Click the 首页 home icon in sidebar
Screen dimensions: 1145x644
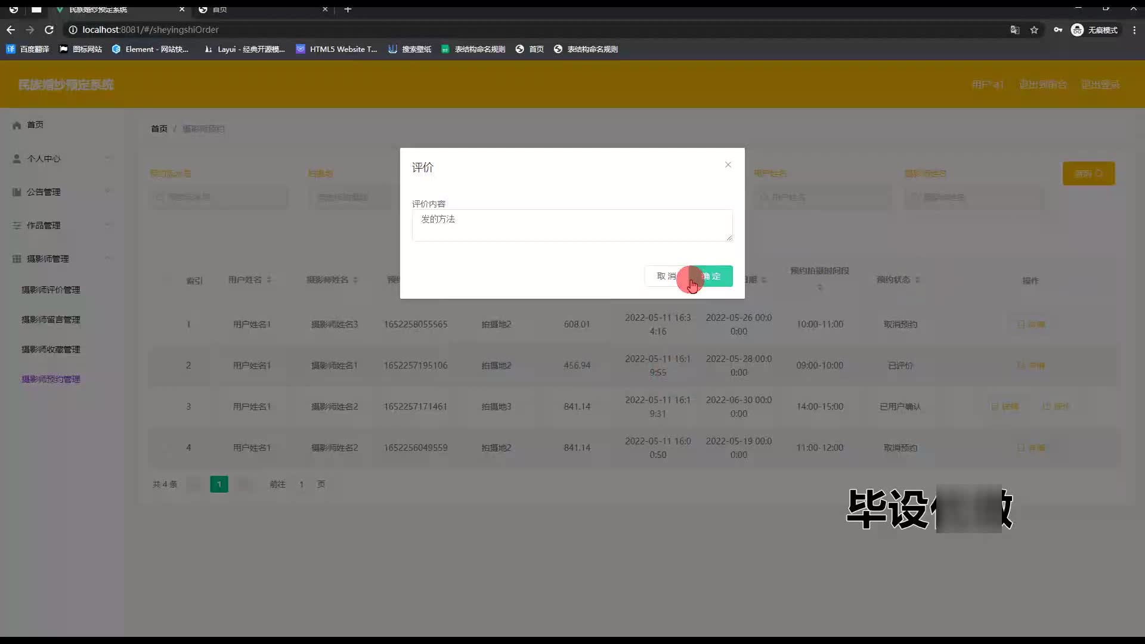click(17, 125)
